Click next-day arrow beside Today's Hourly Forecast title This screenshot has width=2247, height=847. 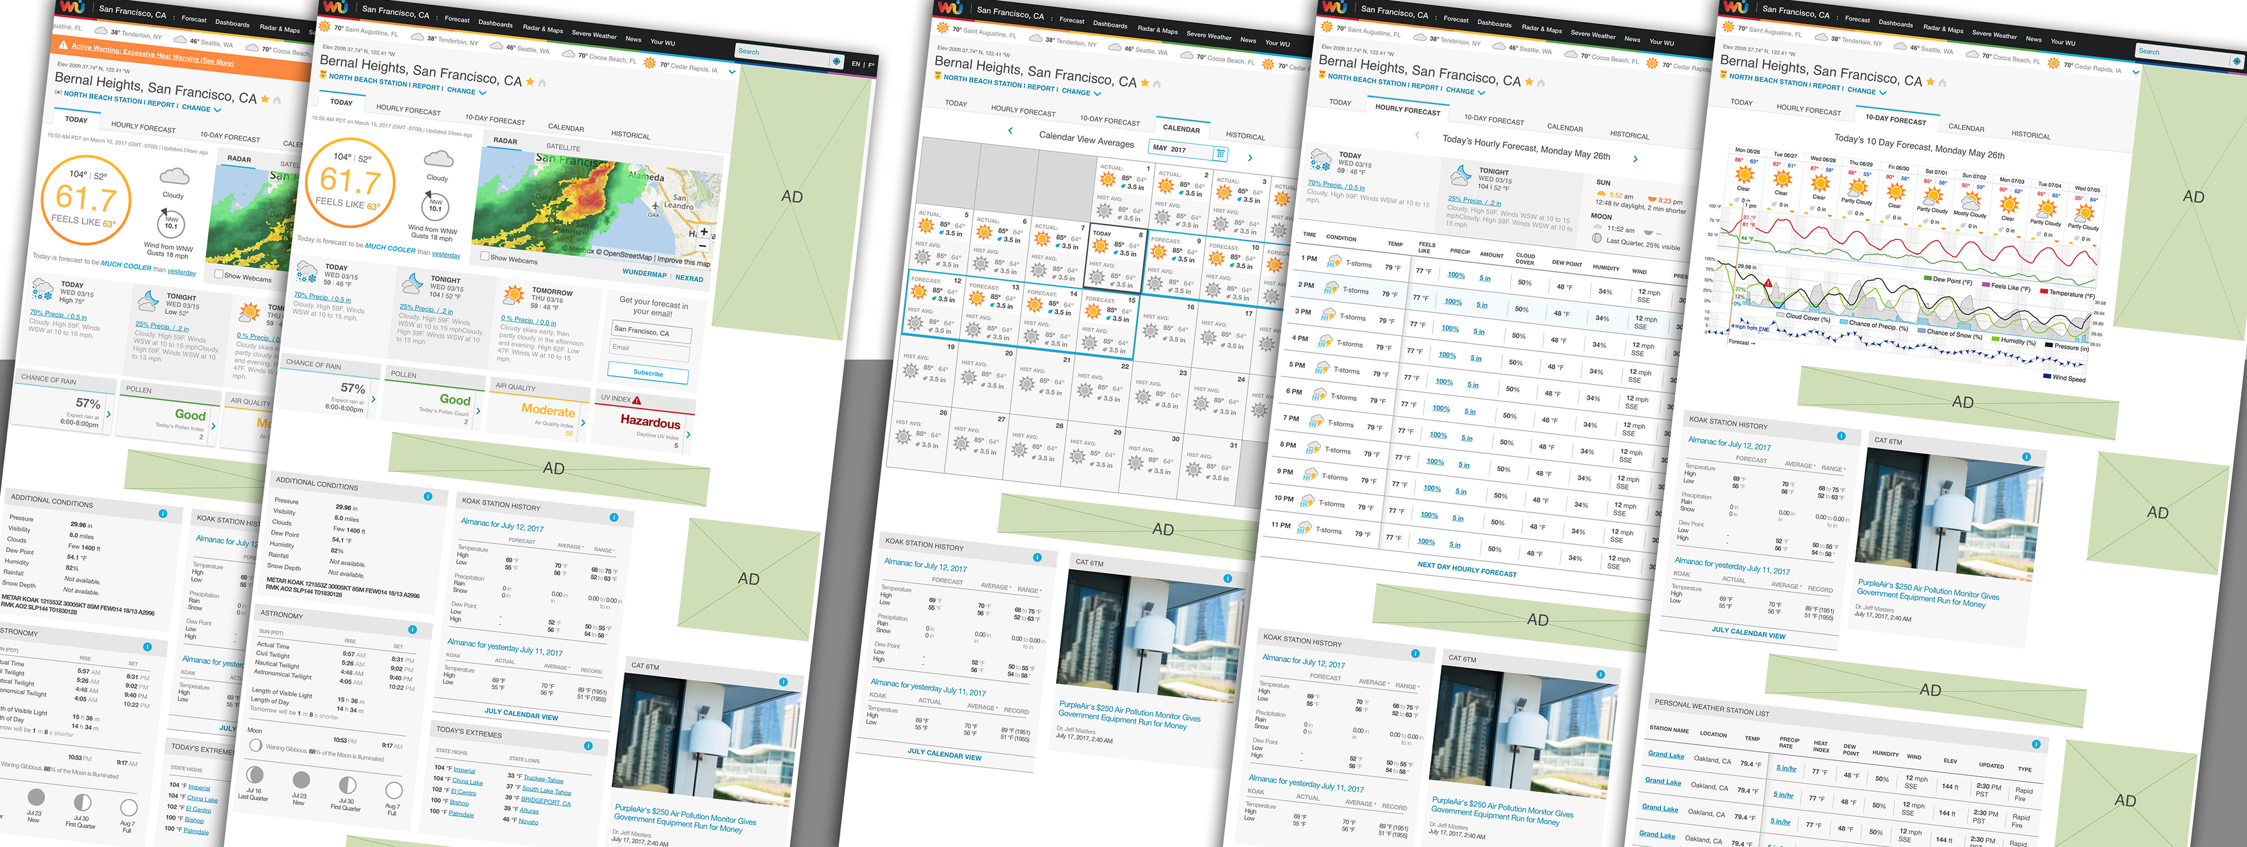1635,159
